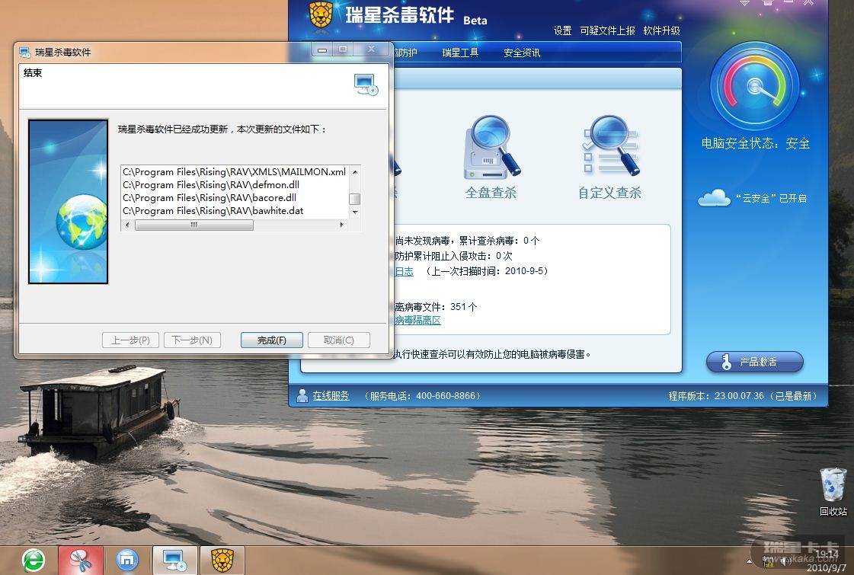Image resolution: width=854 pixels, height=575 pixels.
Task: Open the Snipping Tool taskbar icon
Action: [x=81, y=561]
